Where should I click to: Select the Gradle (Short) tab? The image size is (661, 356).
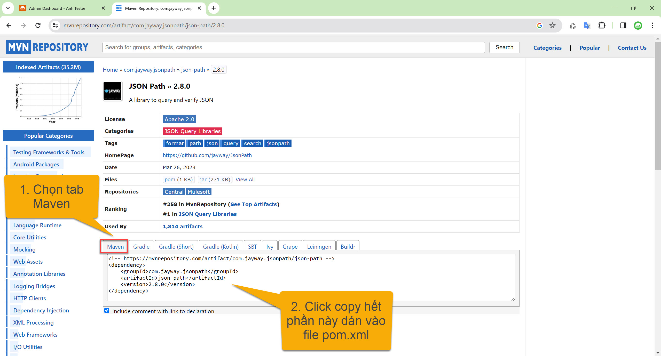pyautogui.click(x=176, y=246)
